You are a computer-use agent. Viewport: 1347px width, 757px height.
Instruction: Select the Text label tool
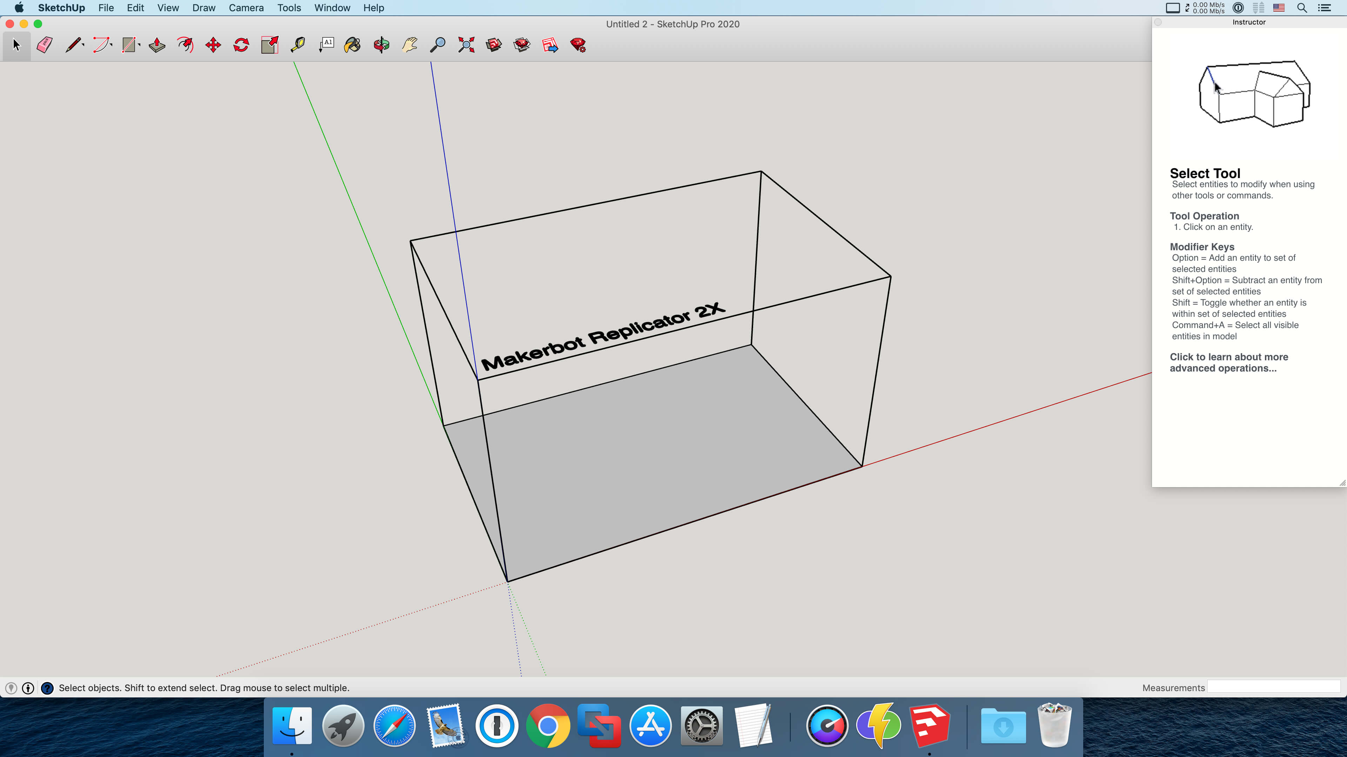pos(326,46)
